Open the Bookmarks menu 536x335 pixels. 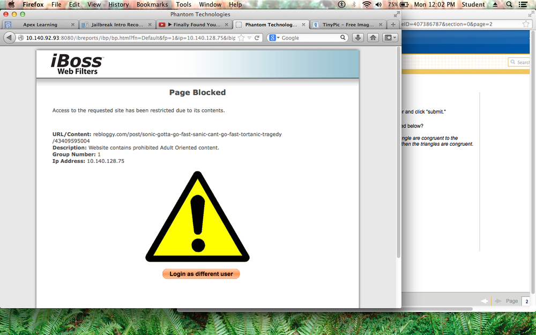[152, 4]
